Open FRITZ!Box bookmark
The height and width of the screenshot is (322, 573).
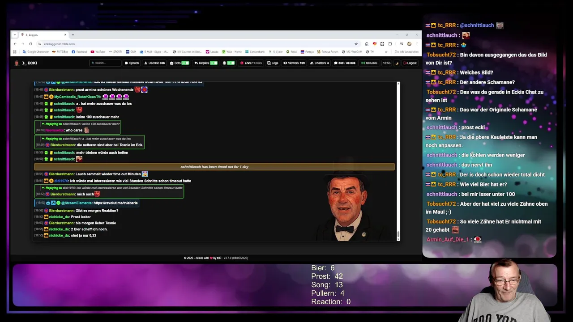tap(60, 52)
